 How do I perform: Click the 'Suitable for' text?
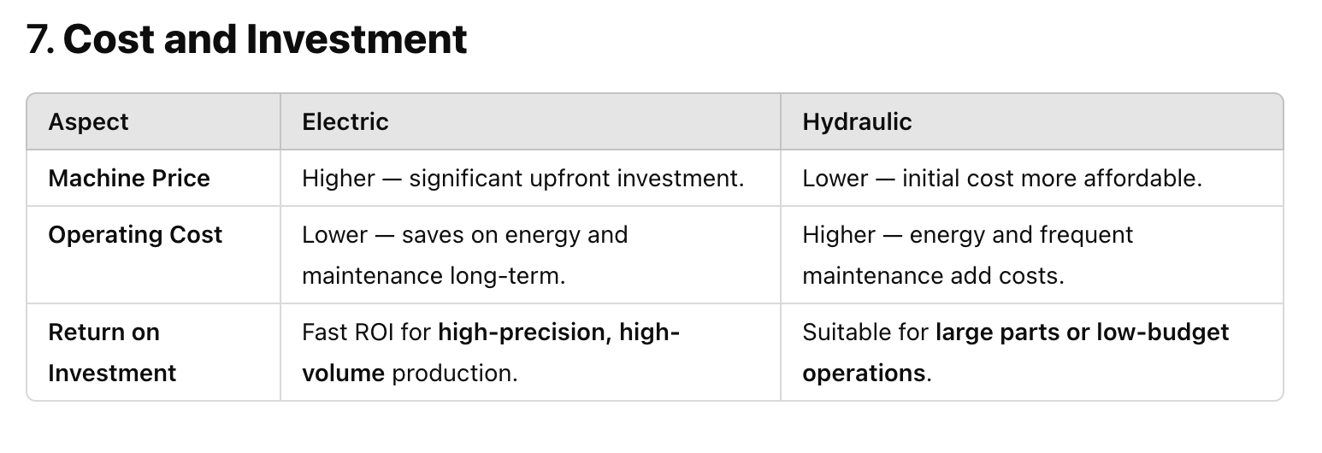click(x=865, y=332)
